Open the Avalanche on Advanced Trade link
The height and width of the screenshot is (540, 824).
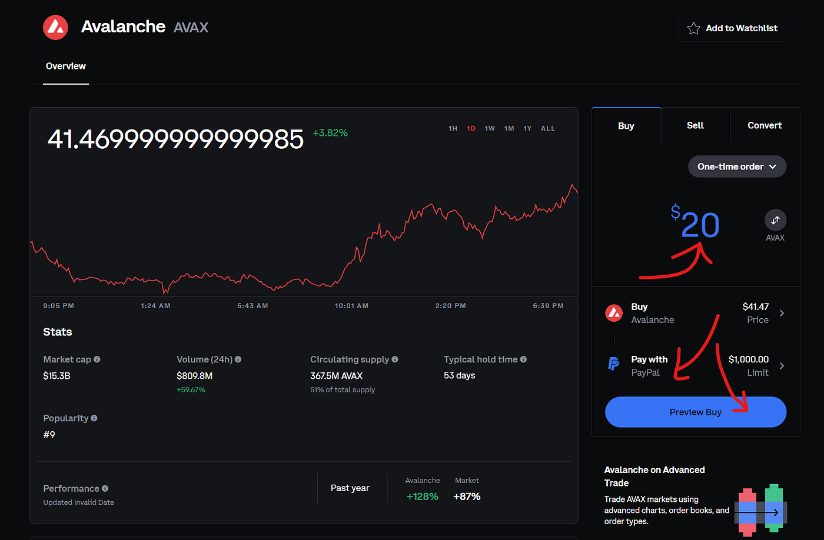[x=654, y=476]
